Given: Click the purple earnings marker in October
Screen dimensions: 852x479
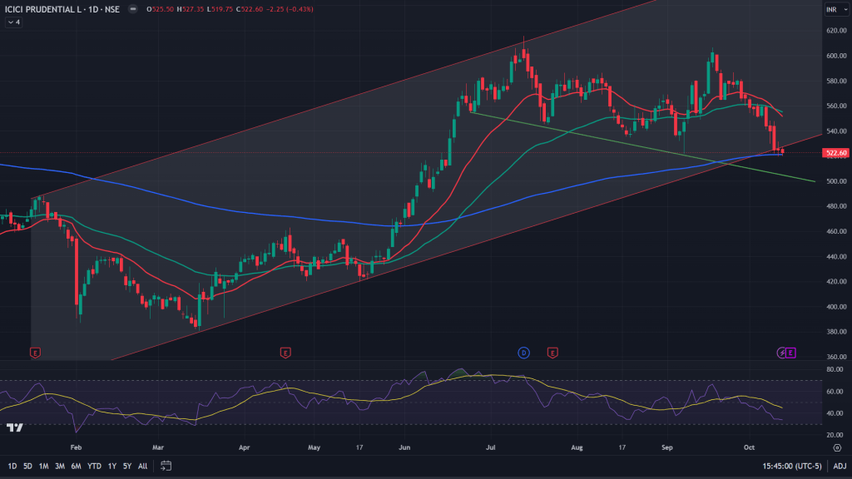Looking at the screenshot, I should pyautogui.click(x=790, y=353).
